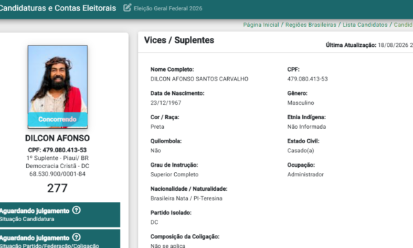The width and height of the screenshot is (413, 248).
Task: Click the Democracia Cristã - DC party text
Action: click(x=57, y=166)
